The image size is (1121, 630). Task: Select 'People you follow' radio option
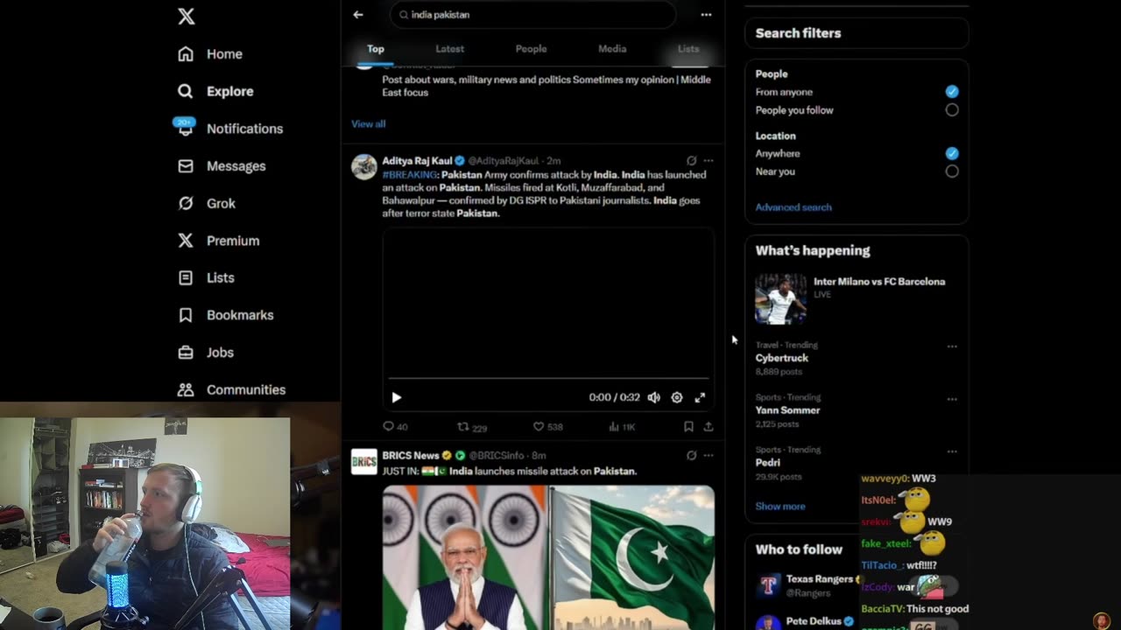[x=952, y=110]
